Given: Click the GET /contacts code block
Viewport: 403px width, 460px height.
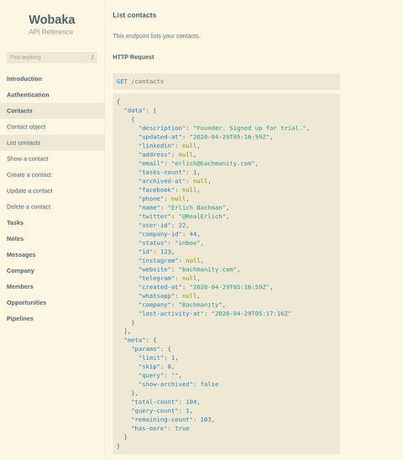Looking at the screenshot, I should pyautogui.click(x=227, y=81).
